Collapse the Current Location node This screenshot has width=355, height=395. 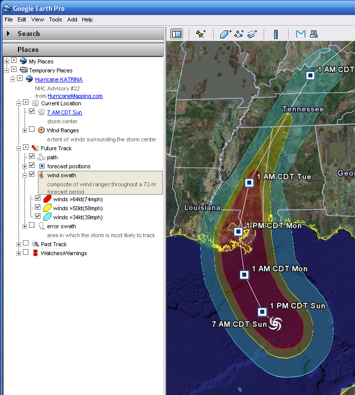click(x=18, y=103)
